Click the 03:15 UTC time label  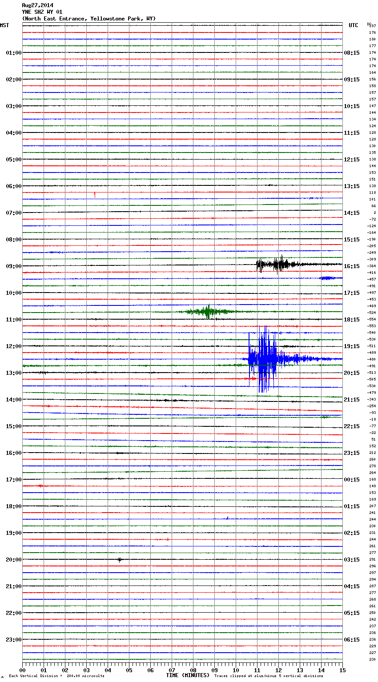(x=352, y=560)
